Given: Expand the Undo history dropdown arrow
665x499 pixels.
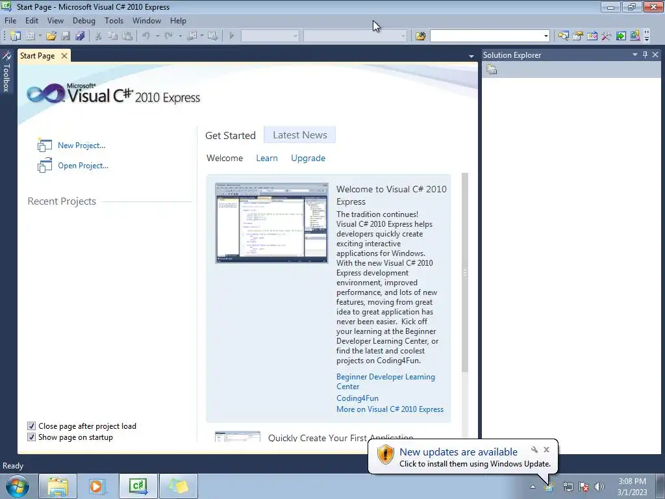Looking at the screenshot, I should tap(157, 36).
